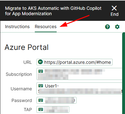Switch to the Resources tab
The height and width of the screenshot is (114, 125).
46,27
